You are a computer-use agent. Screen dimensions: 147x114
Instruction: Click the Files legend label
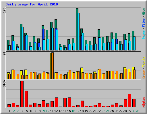(144, 23)
